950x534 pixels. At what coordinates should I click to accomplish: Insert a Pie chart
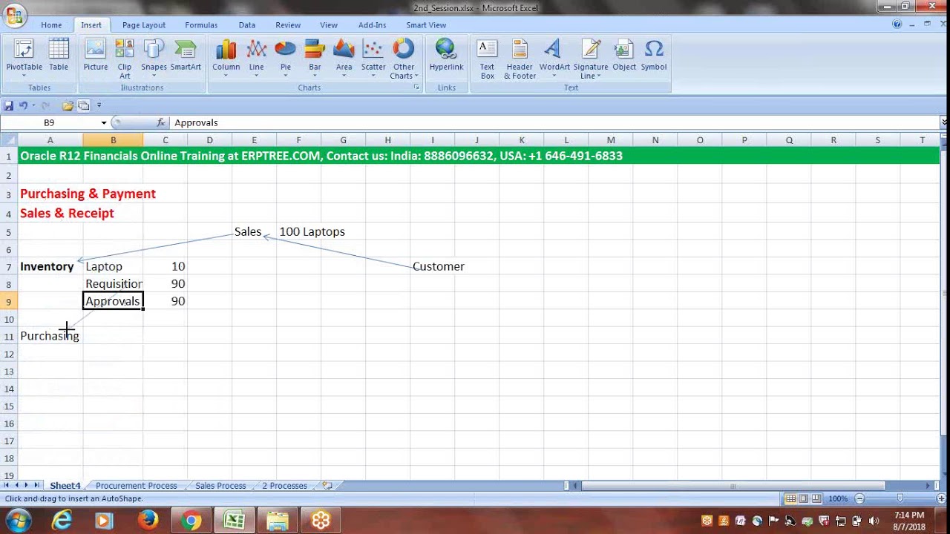point(285,59)
